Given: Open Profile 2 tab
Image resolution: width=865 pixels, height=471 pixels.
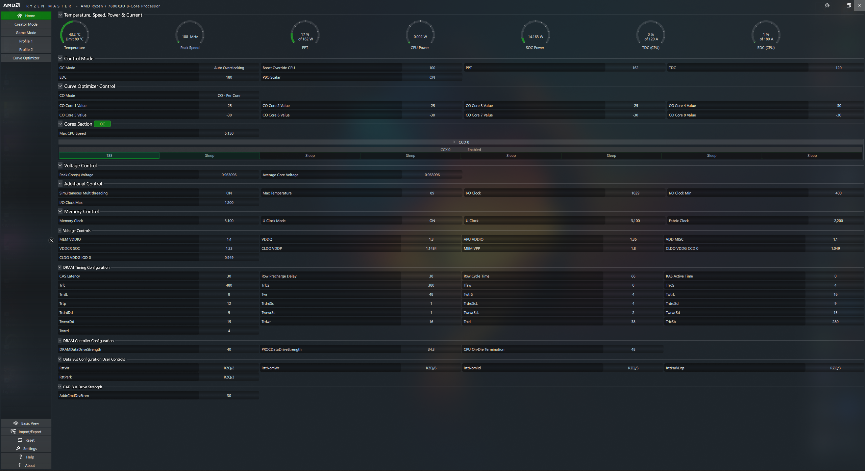Looking at the screenshot, I should pos(26,50).
